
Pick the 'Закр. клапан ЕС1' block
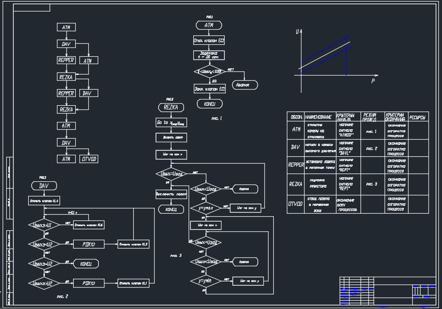point(210,89)
